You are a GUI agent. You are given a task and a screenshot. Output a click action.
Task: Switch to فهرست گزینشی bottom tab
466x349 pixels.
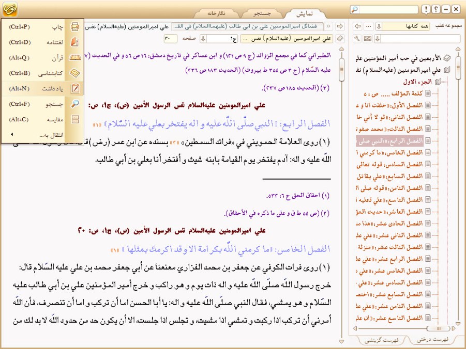(381, 340)
